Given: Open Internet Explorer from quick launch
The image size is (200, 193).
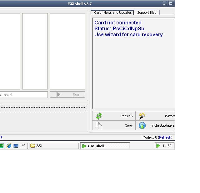Looking at the screenshot, I should click(x=9, y=146).
